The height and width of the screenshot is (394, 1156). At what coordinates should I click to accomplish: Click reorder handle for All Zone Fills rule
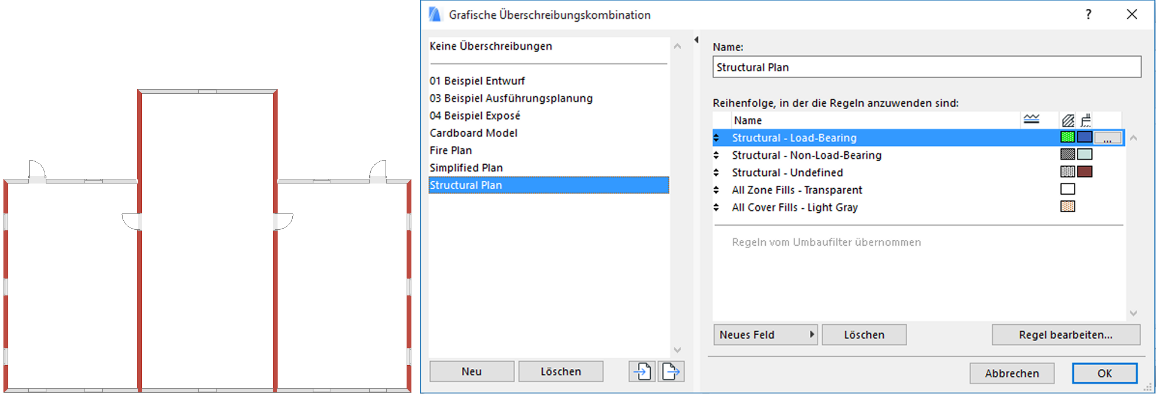point(716,190)
